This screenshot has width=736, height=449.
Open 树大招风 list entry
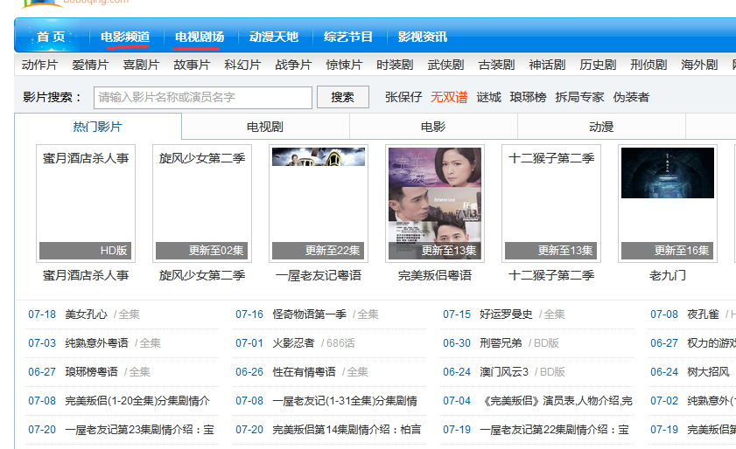pos(708,371)
